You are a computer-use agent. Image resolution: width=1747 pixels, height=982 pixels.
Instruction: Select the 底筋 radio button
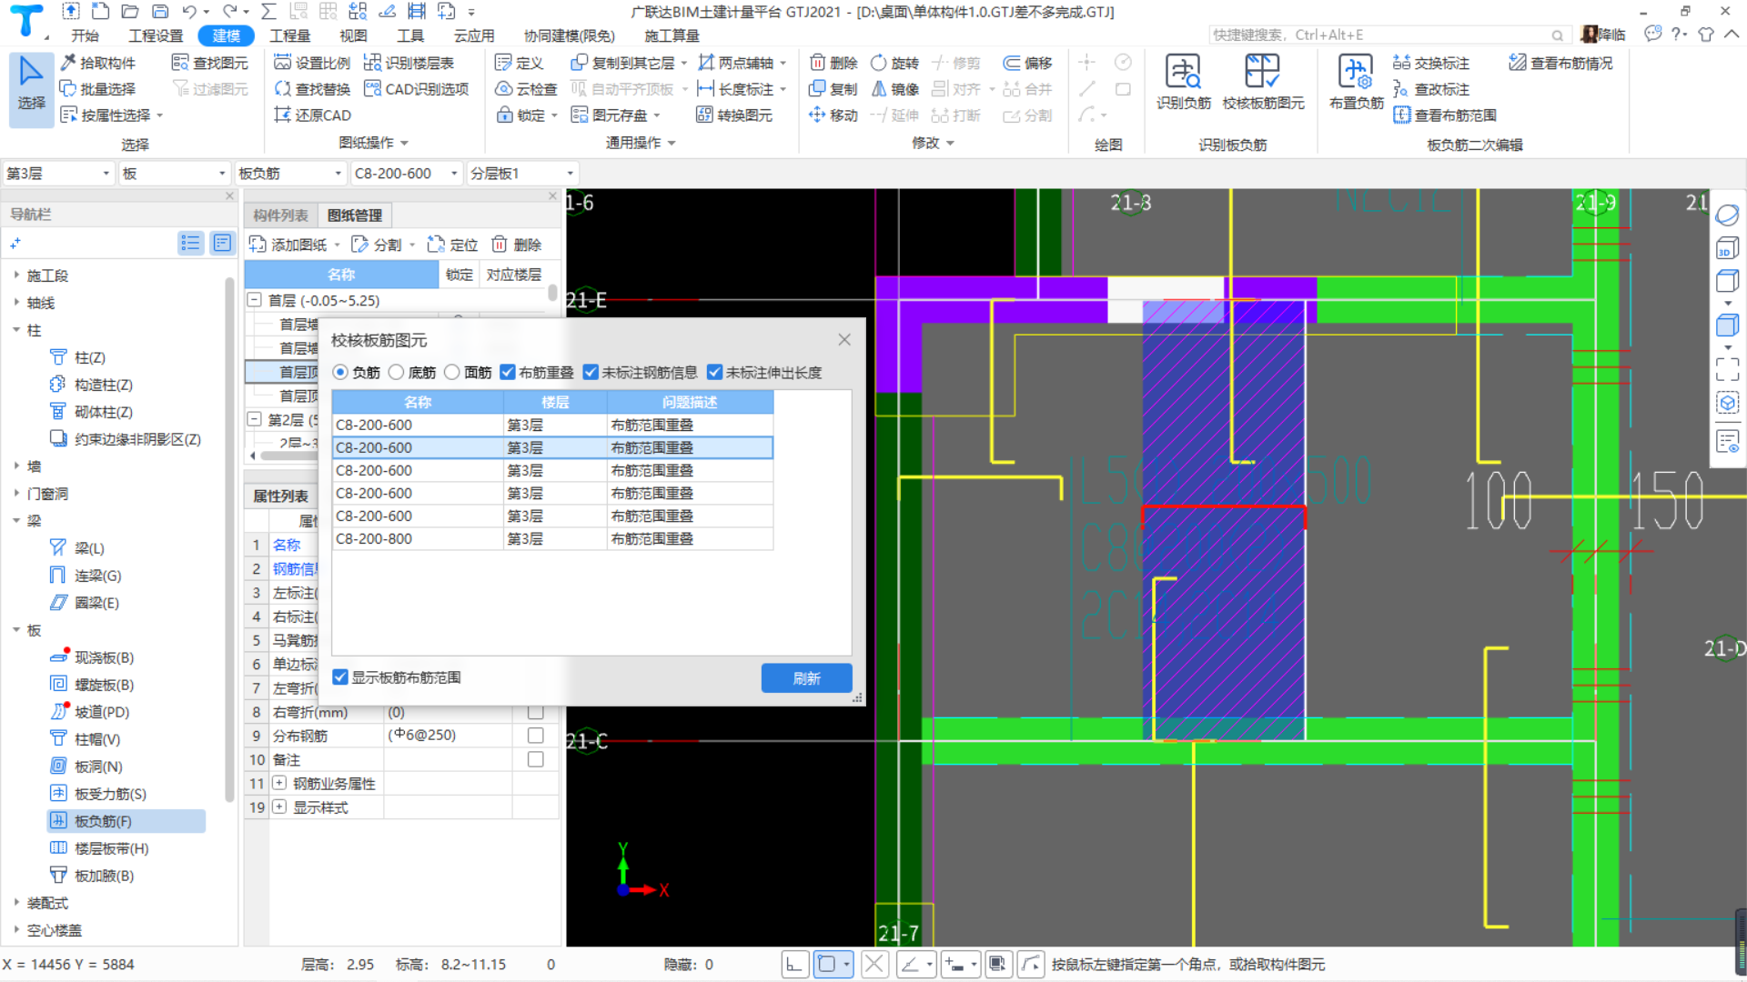point(396,372)
